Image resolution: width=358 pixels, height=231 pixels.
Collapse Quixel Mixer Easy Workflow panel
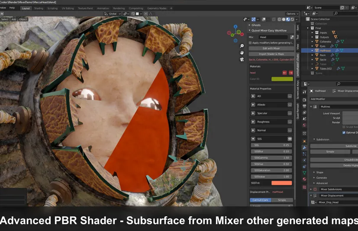249,30
